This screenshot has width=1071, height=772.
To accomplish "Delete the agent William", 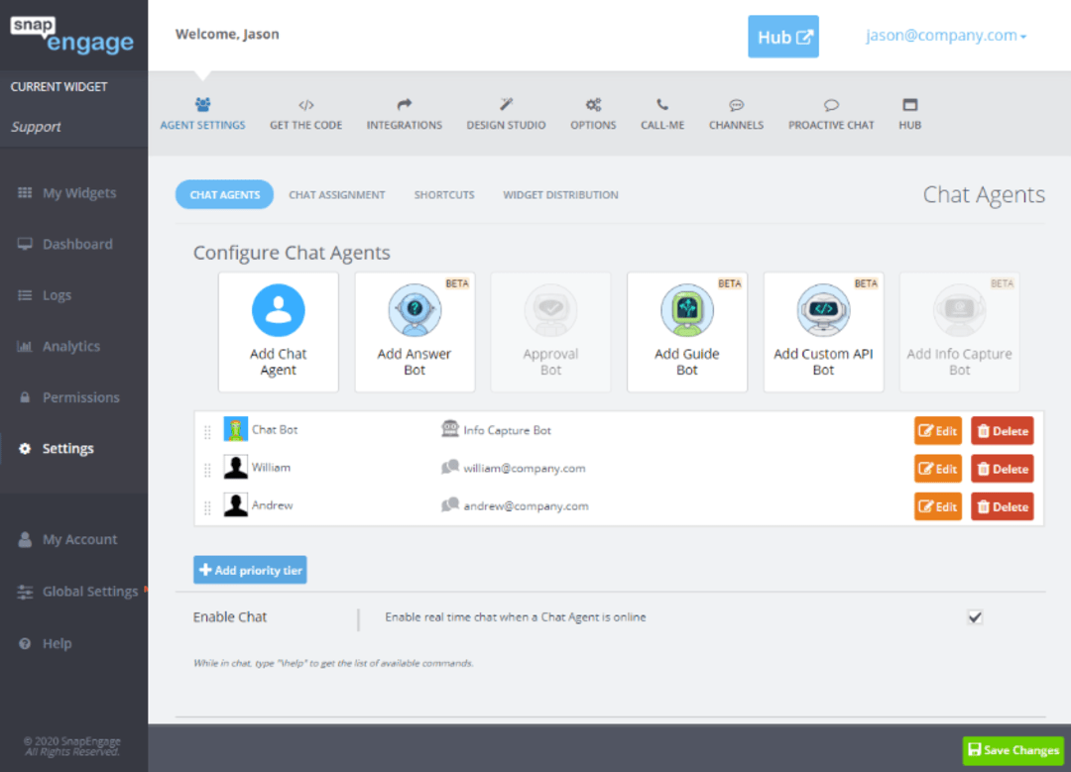I will pyautogui.click(x=1002, y=468).
